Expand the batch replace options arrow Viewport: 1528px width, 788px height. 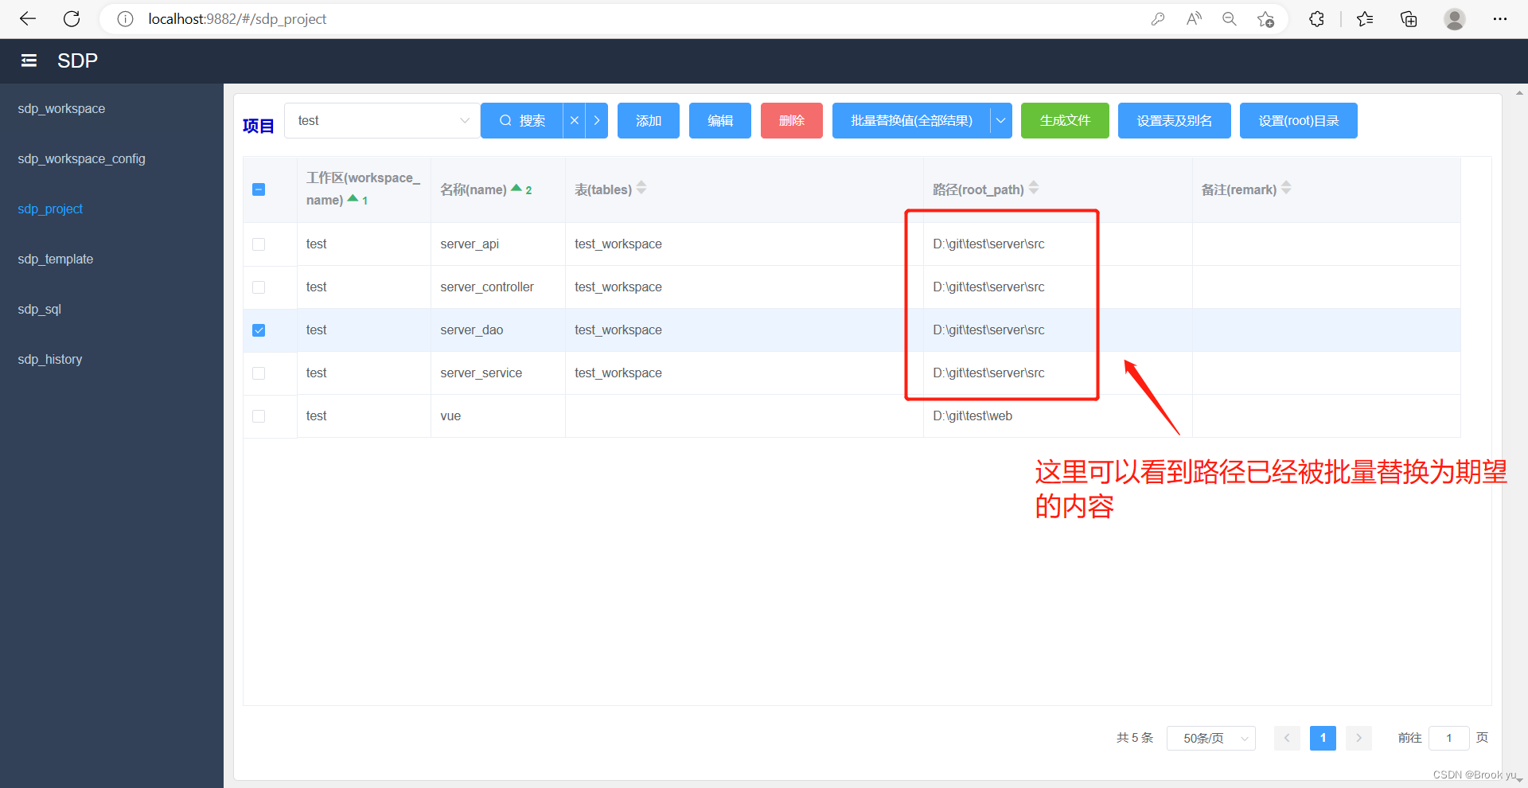coord(1000,120)
